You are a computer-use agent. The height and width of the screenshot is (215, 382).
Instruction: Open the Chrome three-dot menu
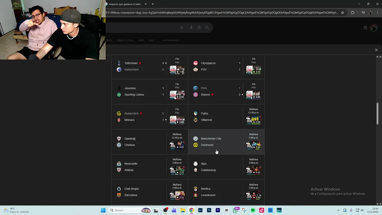coord(378,13)
